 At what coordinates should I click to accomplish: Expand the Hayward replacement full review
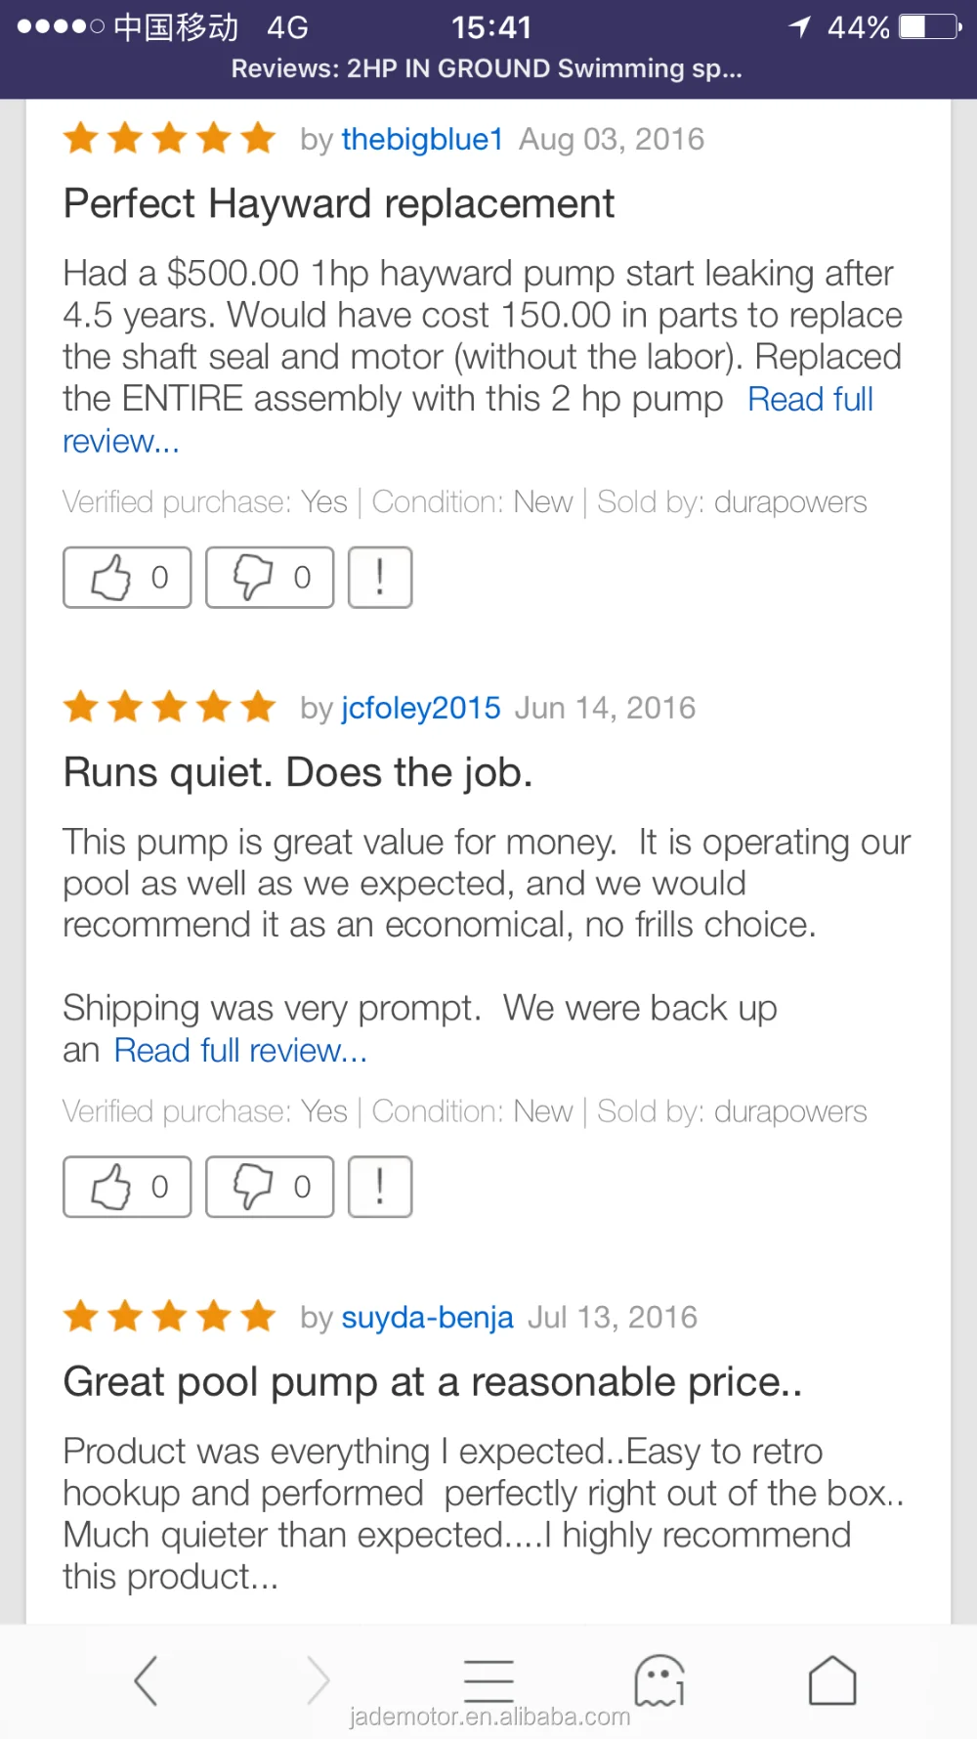point(810,400)
